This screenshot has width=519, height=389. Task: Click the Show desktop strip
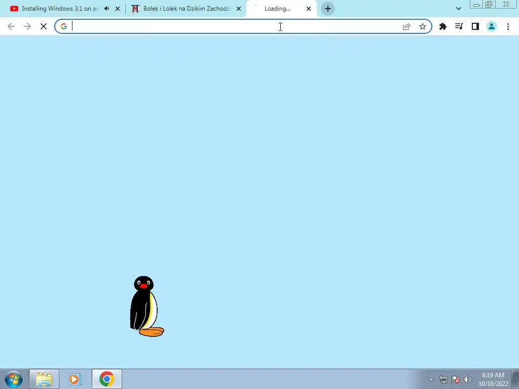click(515, 379)
